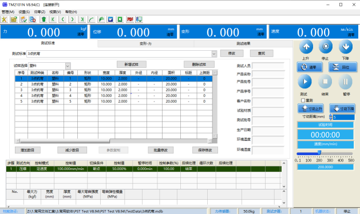360x214 pixels.
Task: Open the test standard dropdown showing 3点抗弯
Action: pos(214,54)
